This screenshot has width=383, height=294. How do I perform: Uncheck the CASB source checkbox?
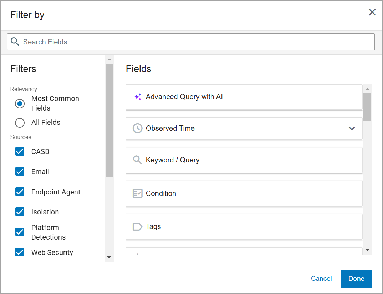[x=20, y=151]
